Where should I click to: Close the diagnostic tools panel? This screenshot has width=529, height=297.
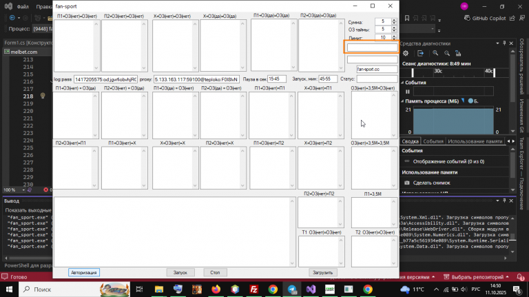(511, 43)
